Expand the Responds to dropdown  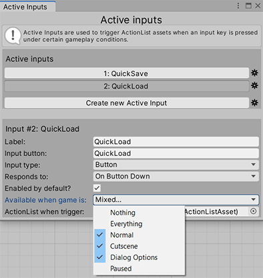176,176
